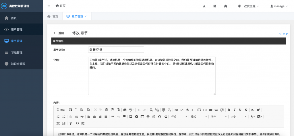Center align text in the editor
This screenshot has width=294, height=136.
click(94, 116)
